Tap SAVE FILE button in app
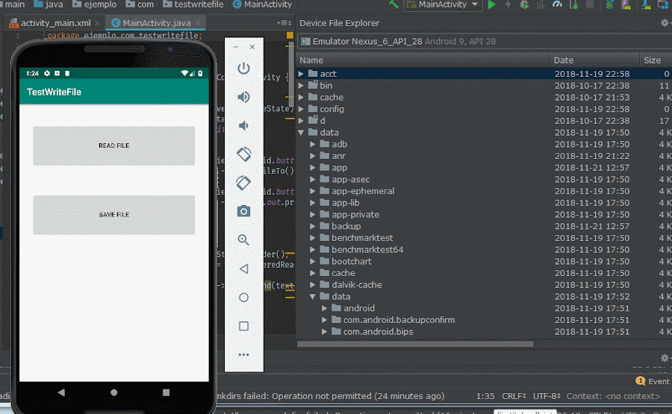The image size is (672, 414). (x=114, y=215)
